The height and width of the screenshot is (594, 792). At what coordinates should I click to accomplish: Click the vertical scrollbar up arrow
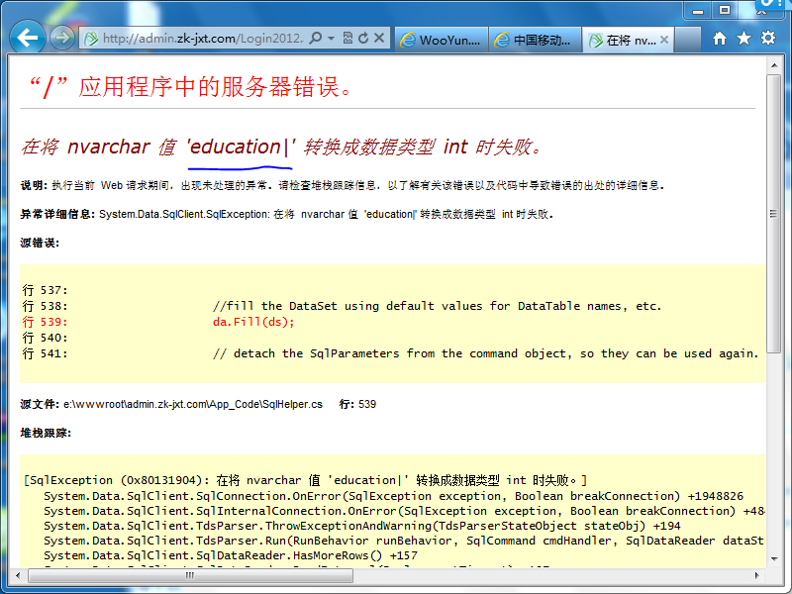(774, 65)
